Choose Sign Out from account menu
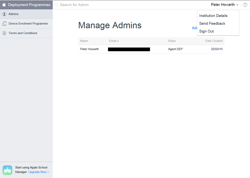The height and width of the screenshot is (178, 250). [x=206, y=31]
